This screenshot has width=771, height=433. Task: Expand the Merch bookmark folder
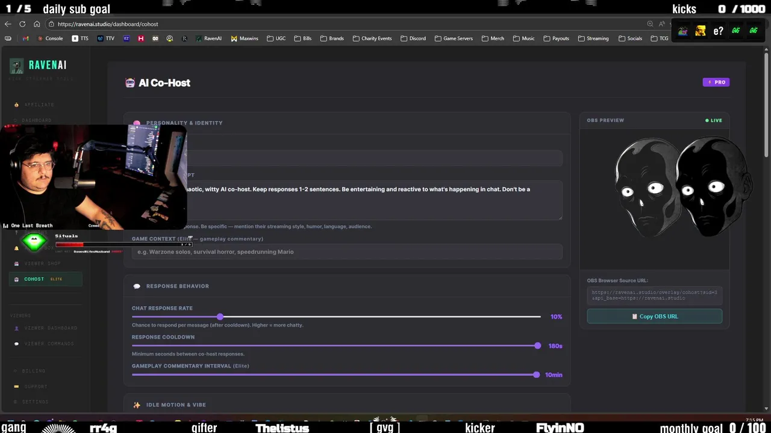click(493, 38)
